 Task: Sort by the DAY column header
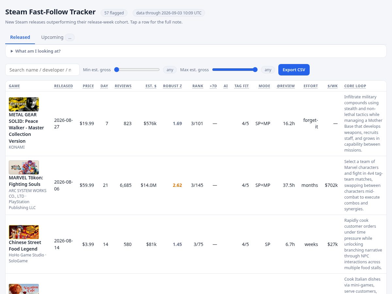pos(104,86)
